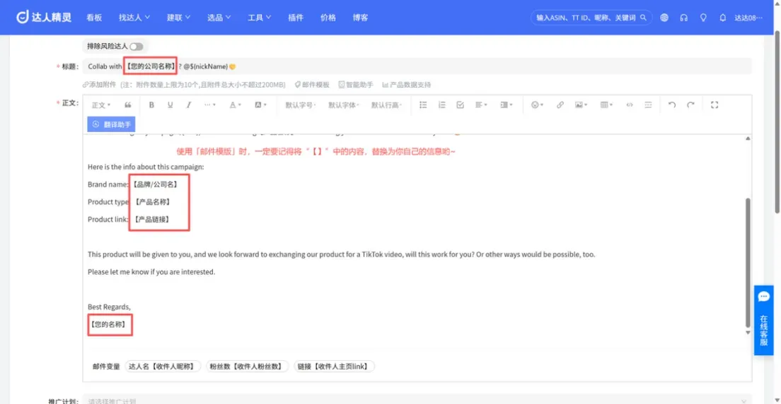The width and height of the screenshot is (781, 404).
Task: Insert the 链接【收件人主页link】 variable
Action: click(x=334, y=366)
